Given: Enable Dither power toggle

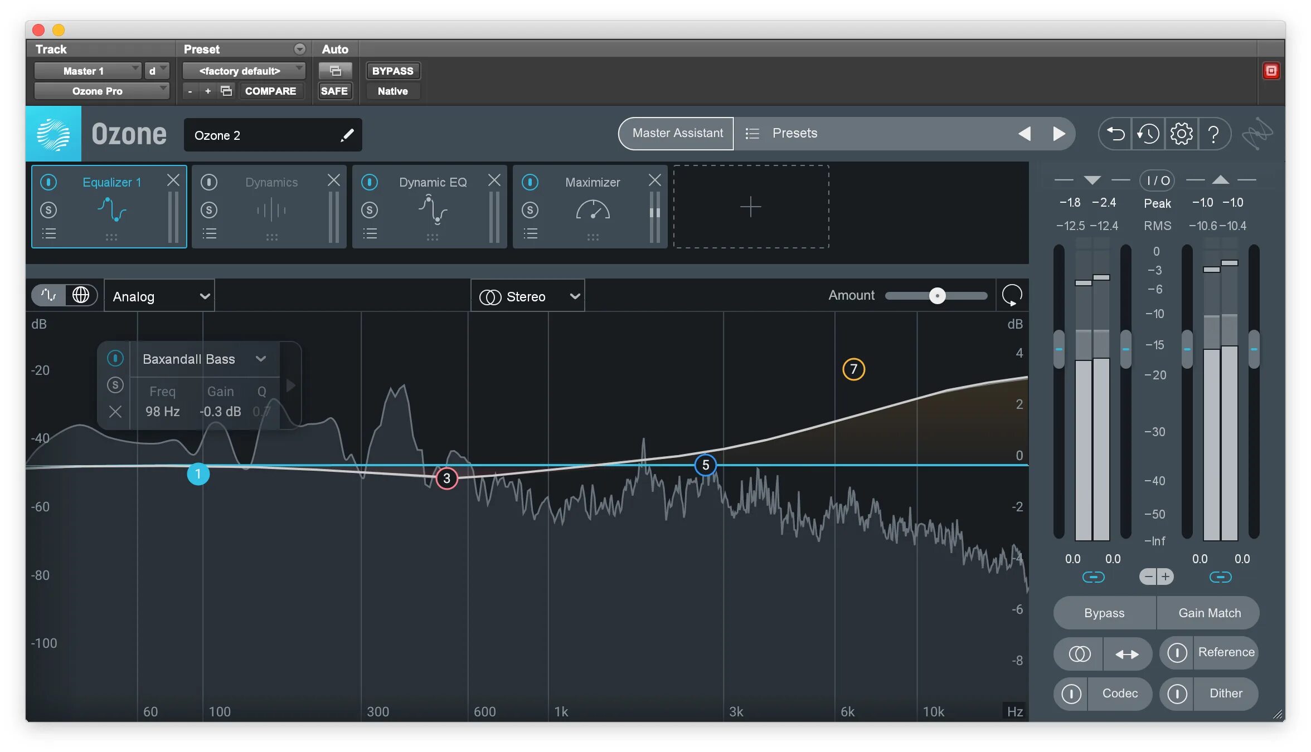Looking at the screenshot, I should pos(1177,694).
